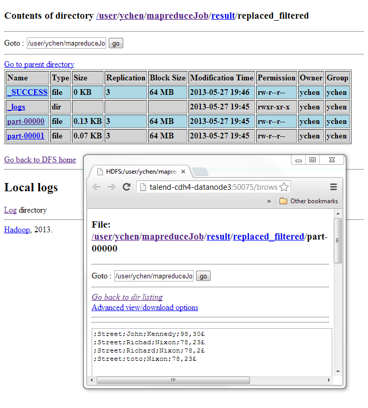This screenshot has height=408, width=368.
Task: Click the go button in main page
Action: (x=115, y=44)
